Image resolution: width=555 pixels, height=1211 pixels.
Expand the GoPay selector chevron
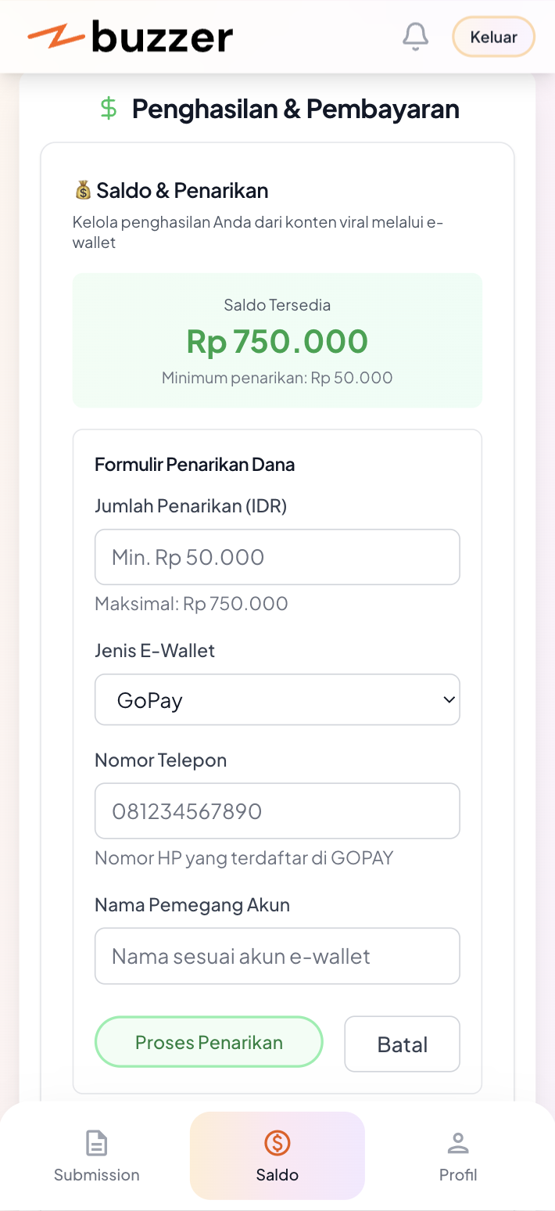point(448,699)
